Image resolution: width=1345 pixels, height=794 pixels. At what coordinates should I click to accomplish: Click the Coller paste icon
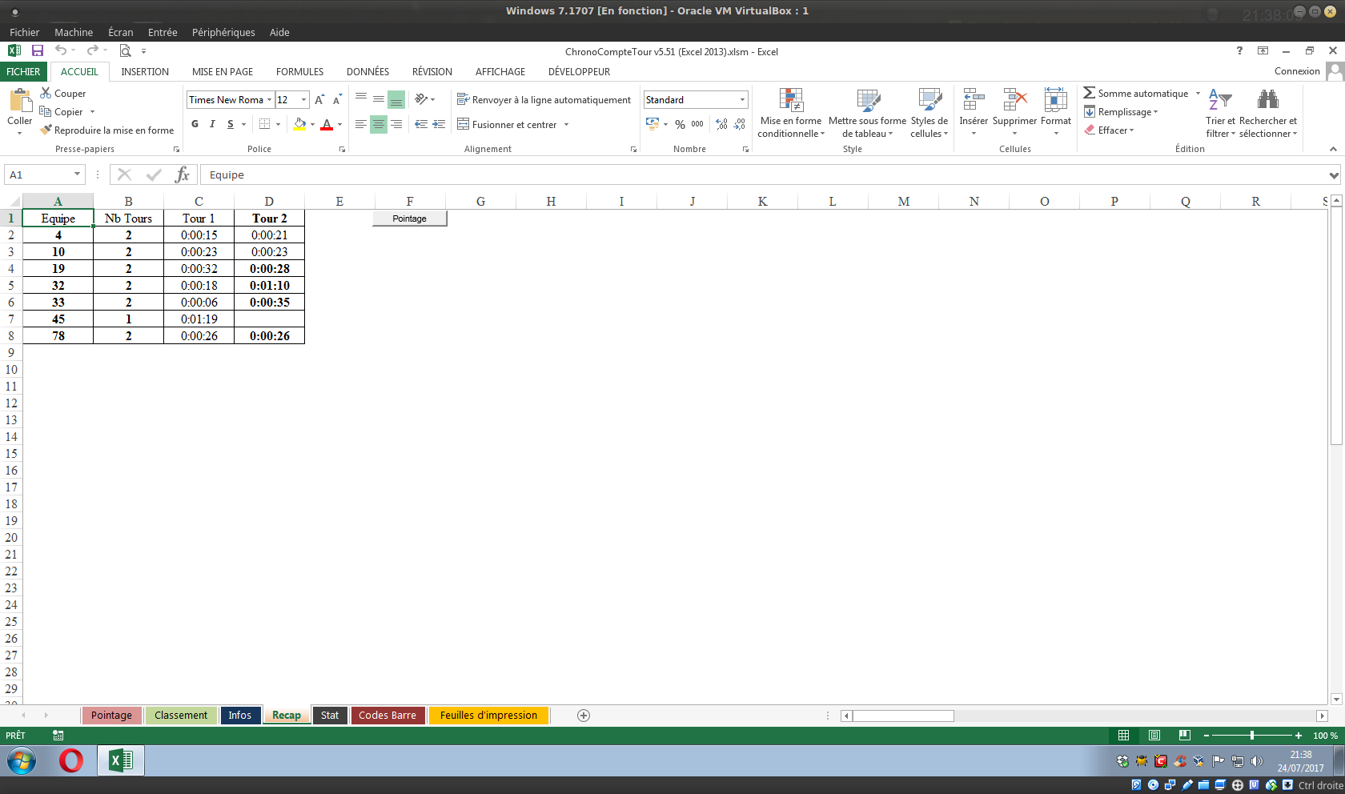pos(19,102)
